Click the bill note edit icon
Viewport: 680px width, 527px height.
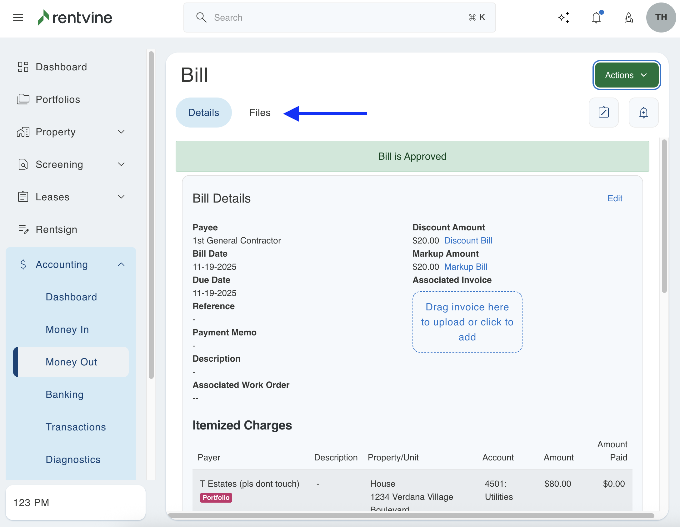click(x=603, y=113)
